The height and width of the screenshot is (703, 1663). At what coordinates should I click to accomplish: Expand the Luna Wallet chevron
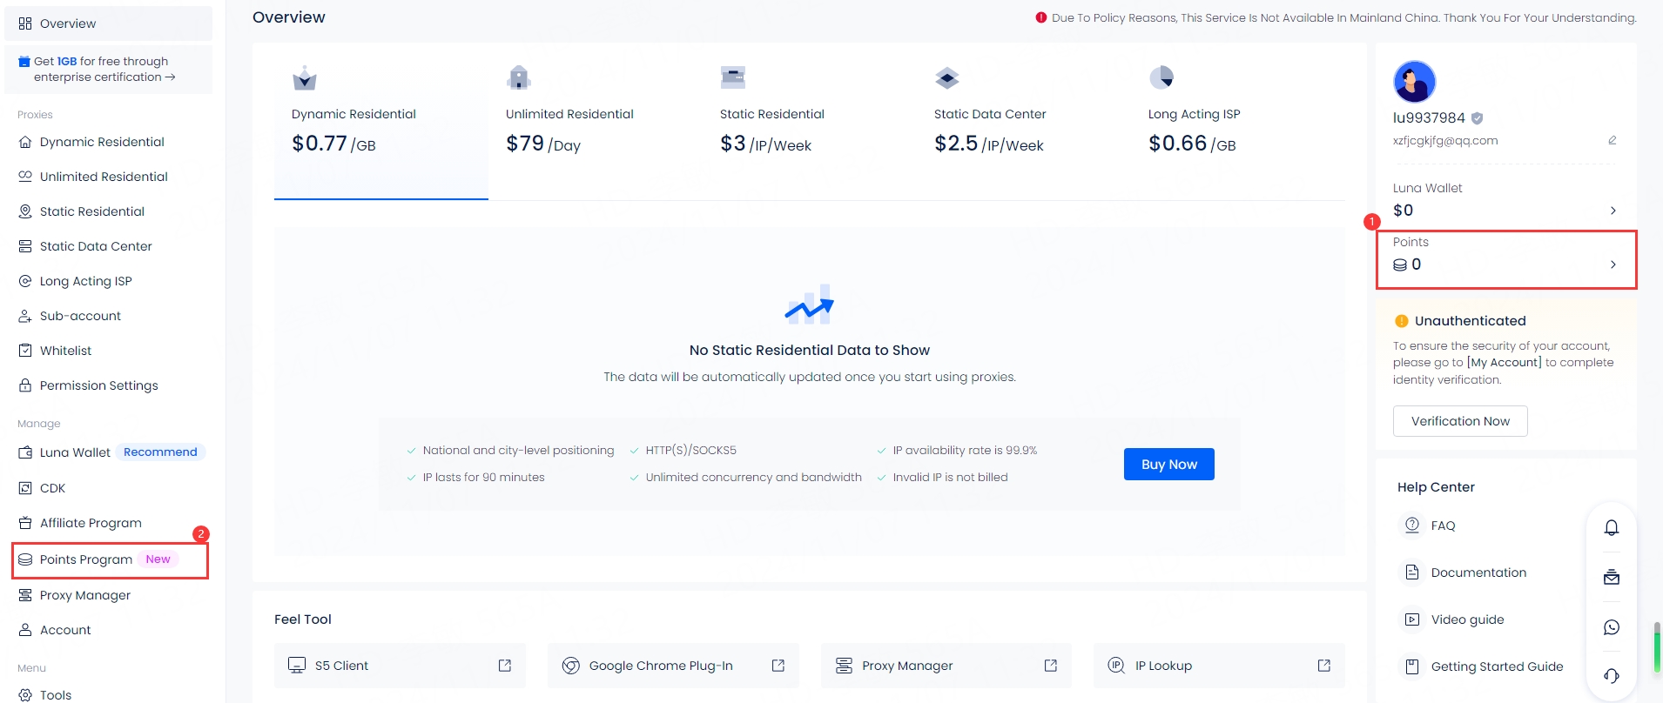[x=1613, y=211]
